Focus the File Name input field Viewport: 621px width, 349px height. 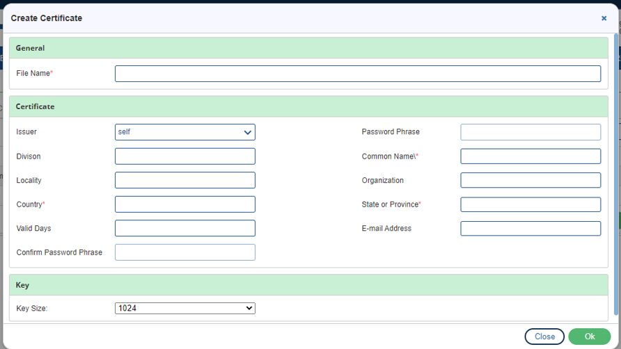click(358, 74)
